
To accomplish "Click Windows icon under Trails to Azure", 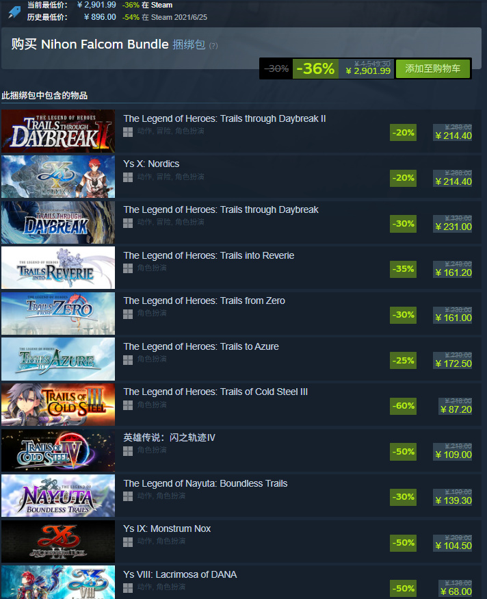I will (128, 359).
